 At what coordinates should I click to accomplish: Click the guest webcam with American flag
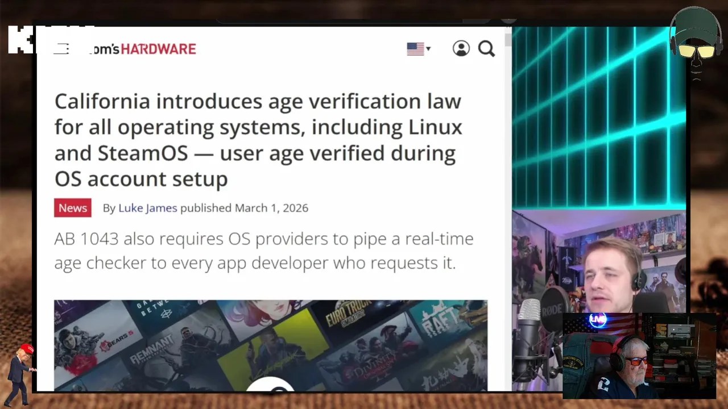click(x=639, y=356)
